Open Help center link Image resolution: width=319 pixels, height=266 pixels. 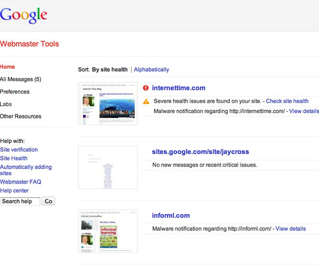[x=14, y=191]
